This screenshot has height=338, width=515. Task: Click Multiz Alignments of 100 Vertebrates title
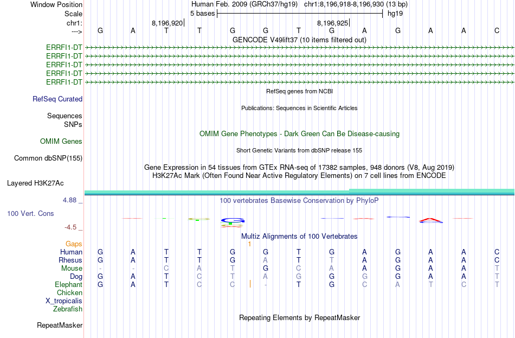coord(299,237)
